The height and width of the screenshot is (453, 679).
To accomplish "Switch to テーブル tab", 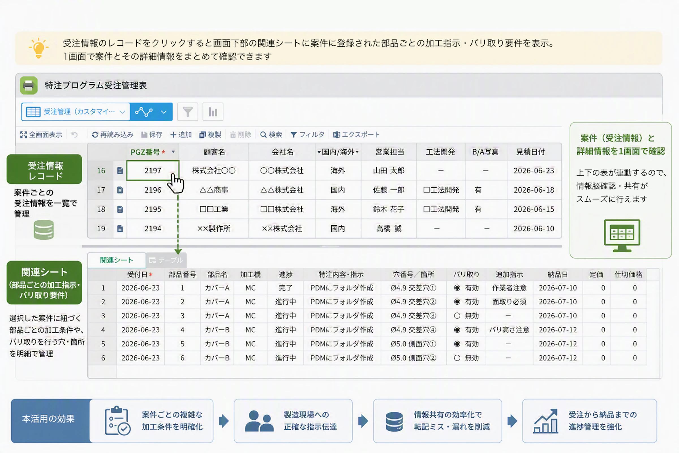I will coord(166,260).
